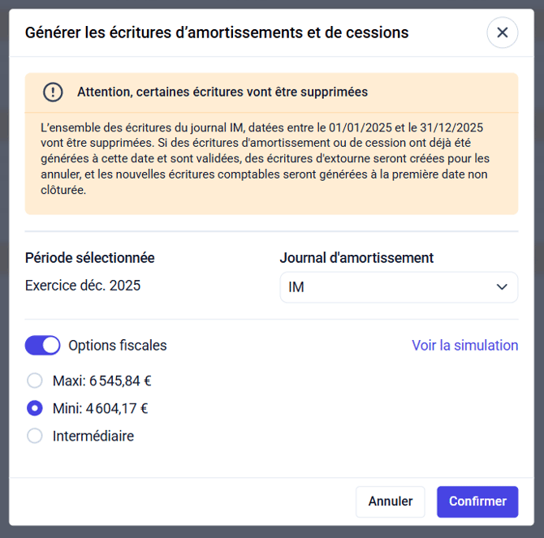Select the Mini radio button

tap(35, 408)
